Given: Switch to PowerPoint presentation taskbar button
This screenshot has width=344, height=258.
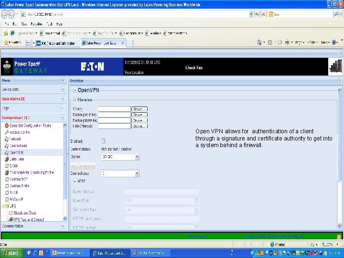Looking at the screenshot, I should (x=69, y=253).
